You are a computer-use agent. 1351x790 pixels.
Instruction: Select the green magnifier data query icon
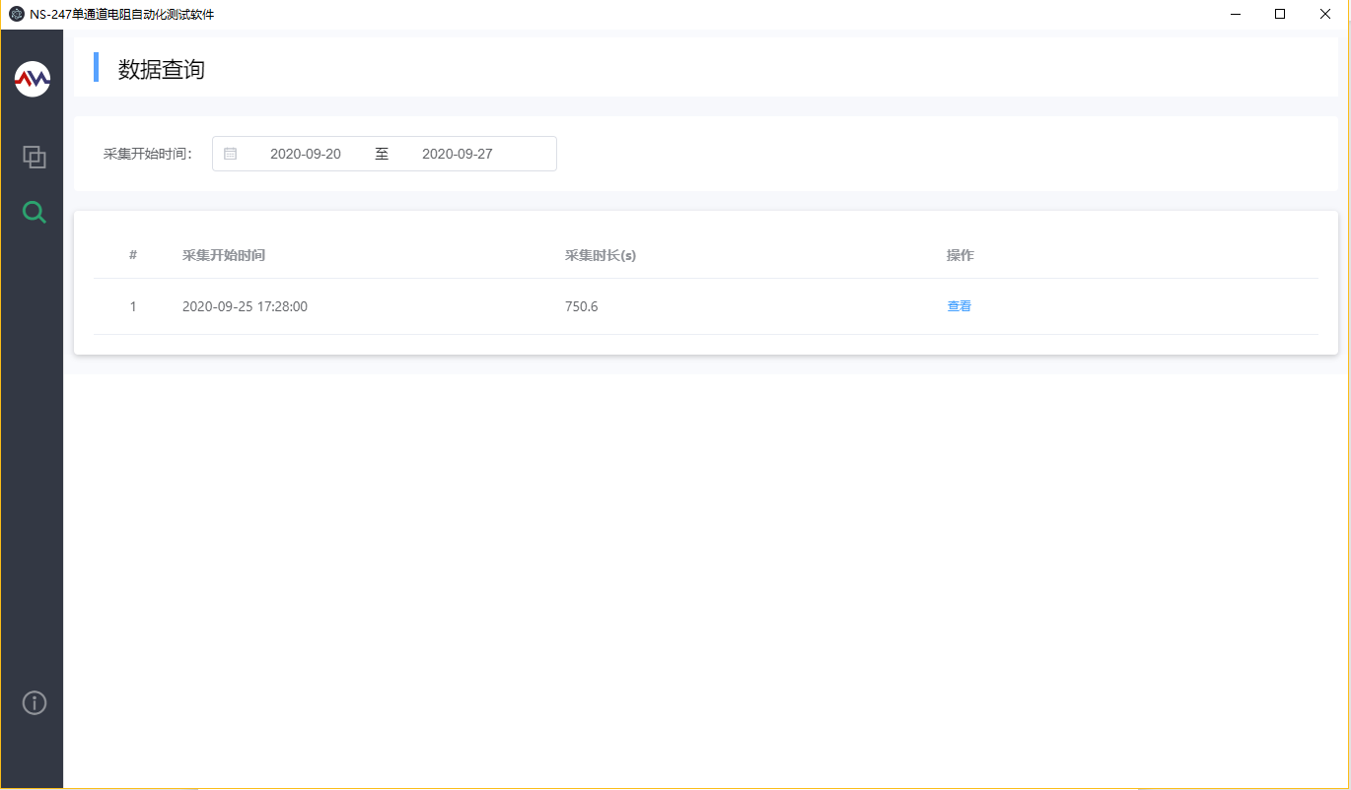[35, 212]
